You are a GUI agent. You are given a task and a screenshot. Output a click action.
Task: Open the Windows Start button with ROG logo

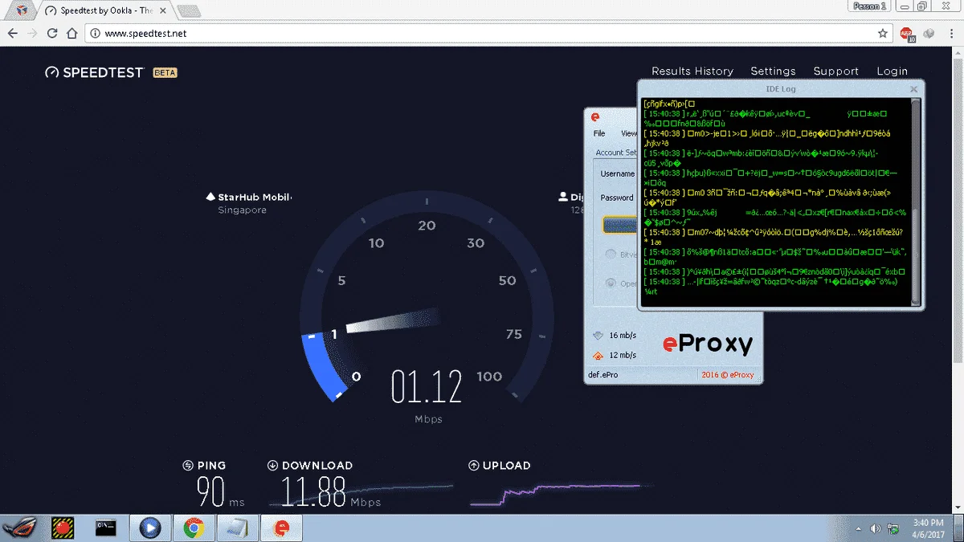[21, 528]
